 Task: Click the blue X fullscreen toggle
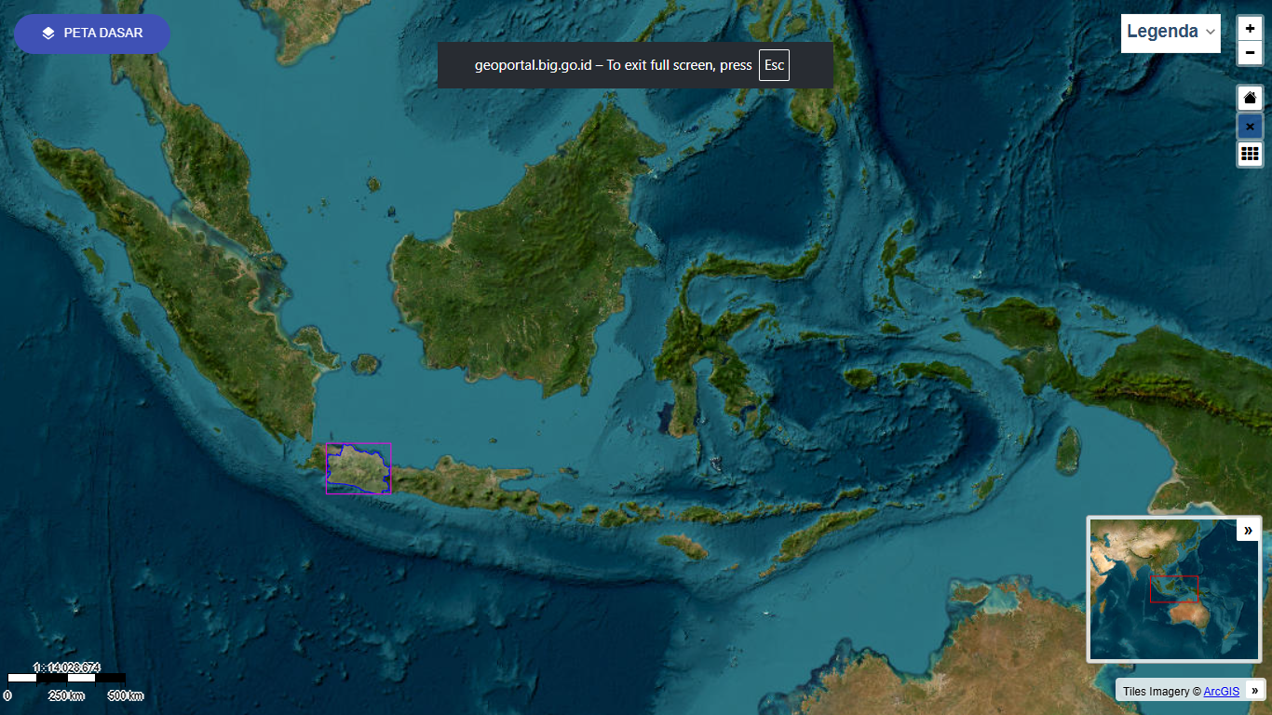(x=1250, y=126)
